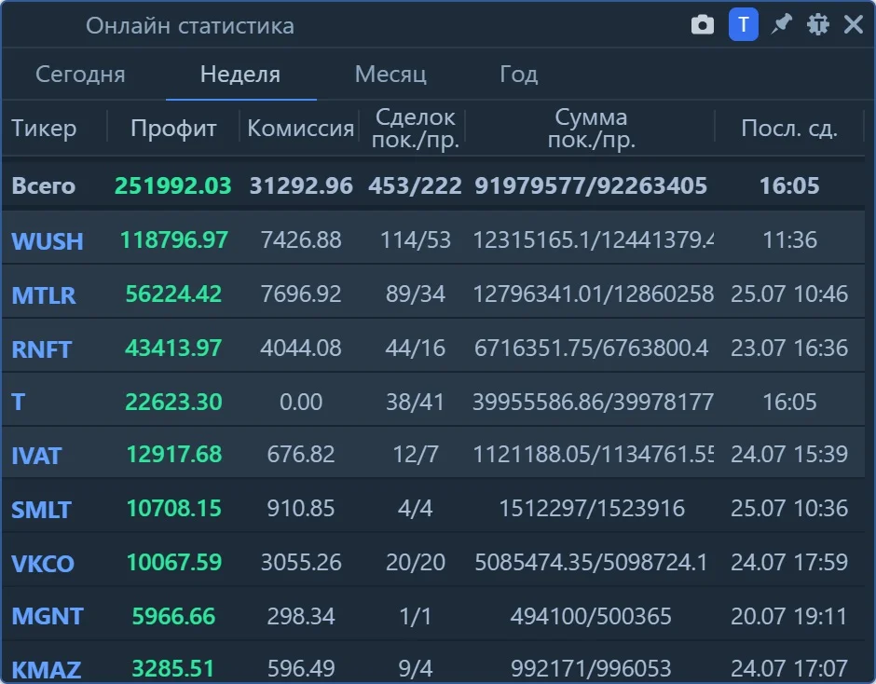Click the Сделок пок./пр. column header

415,128
